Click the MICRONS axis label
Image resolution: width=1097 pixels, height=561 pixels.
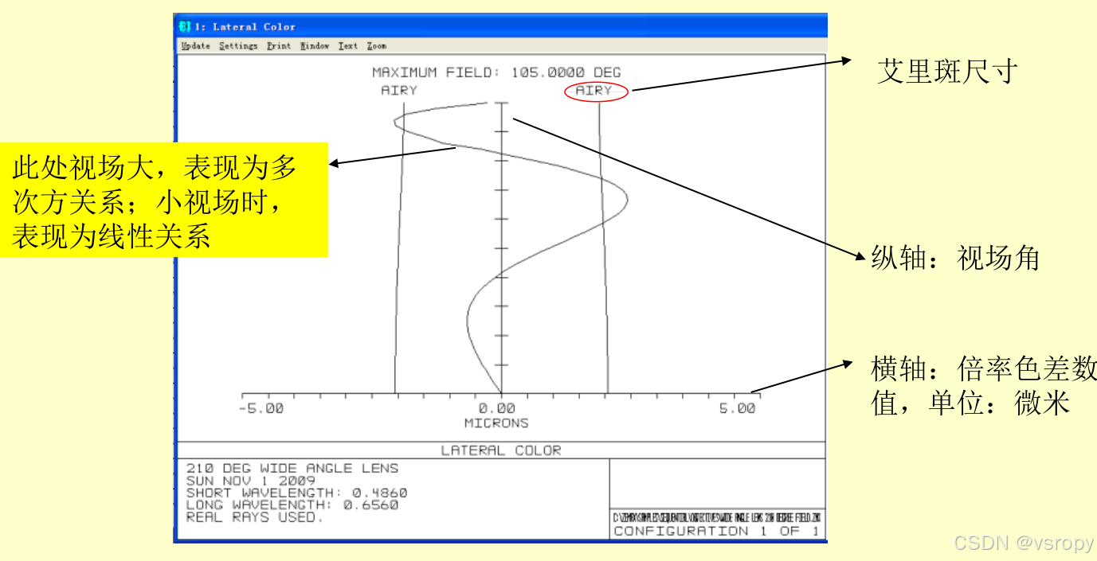[x=497, y=423]
